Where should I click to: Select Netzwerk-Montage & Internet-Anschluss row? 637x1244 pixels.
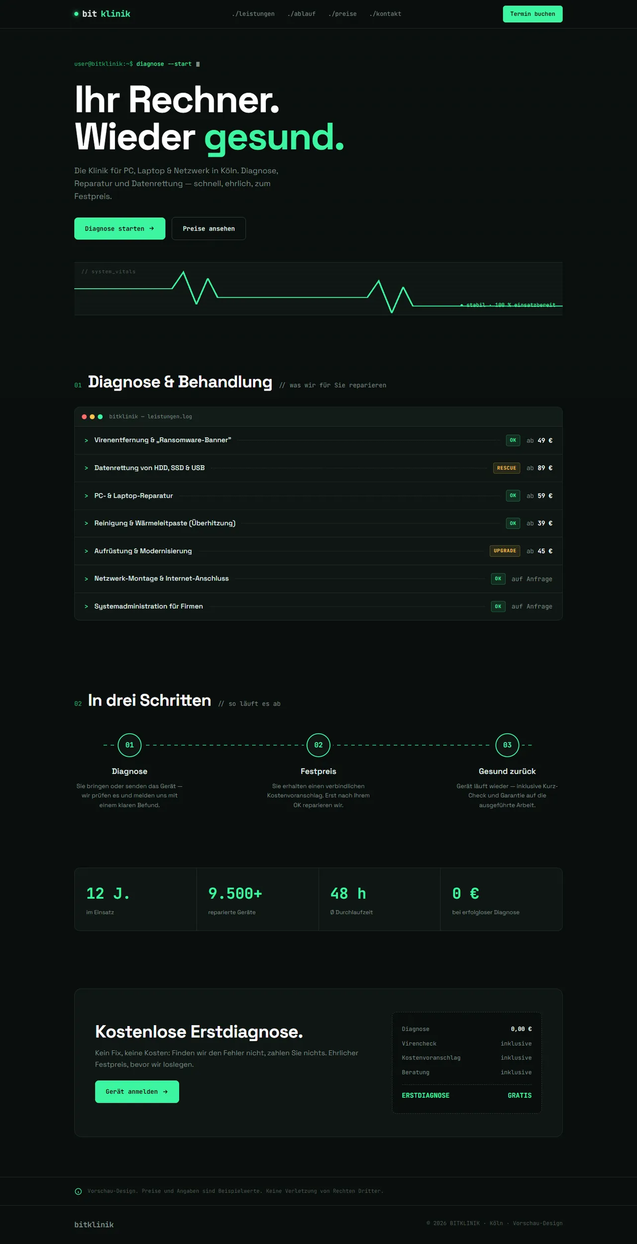coord(318,579)
